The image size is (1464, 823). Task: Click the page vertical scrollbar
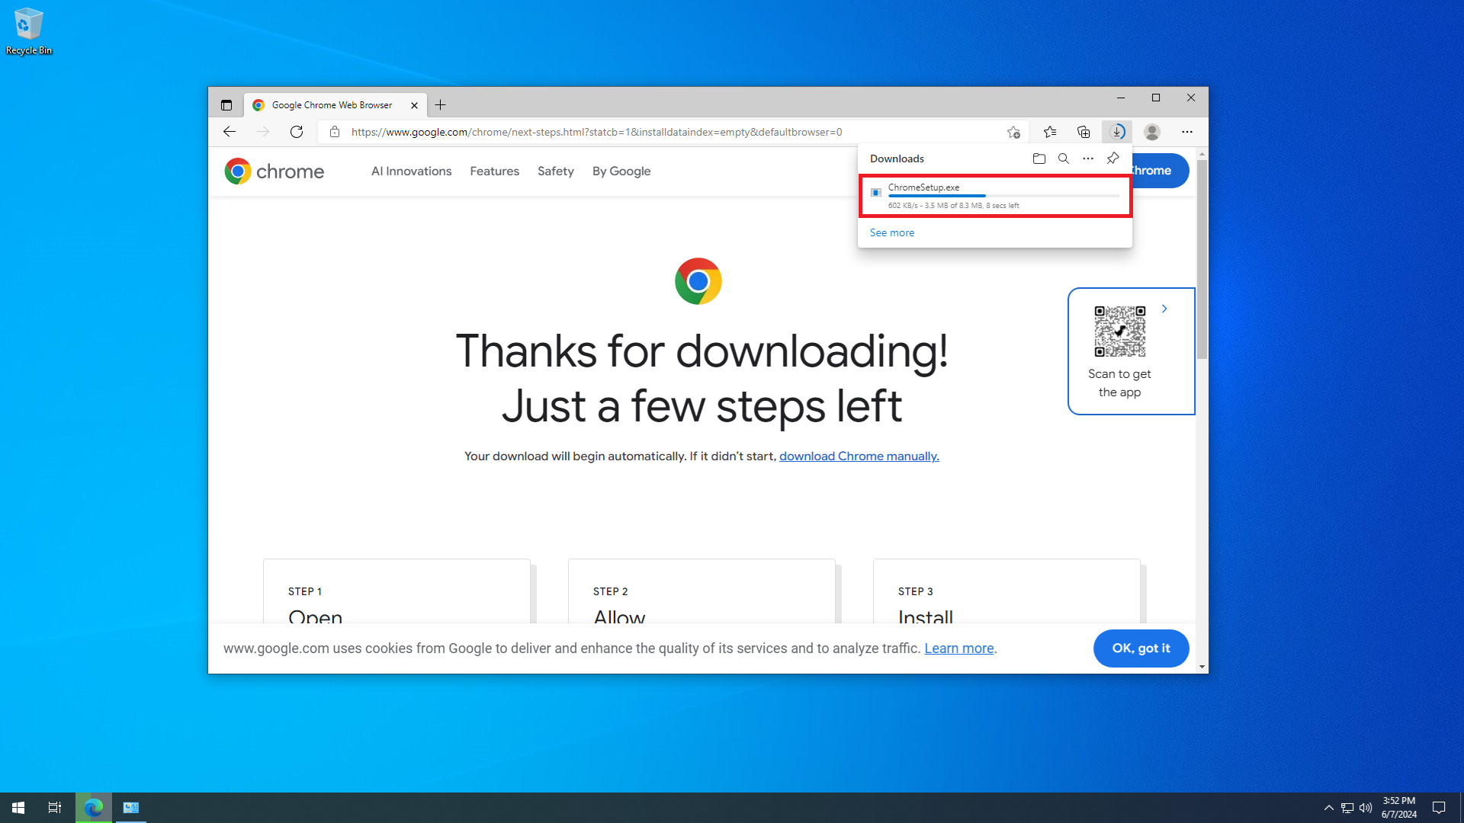[x=1202, y=259]
